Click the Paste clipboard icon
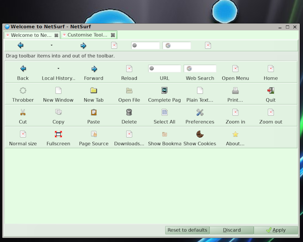The width and height of the screenshot is (303, 242). (x=94, y=112)
